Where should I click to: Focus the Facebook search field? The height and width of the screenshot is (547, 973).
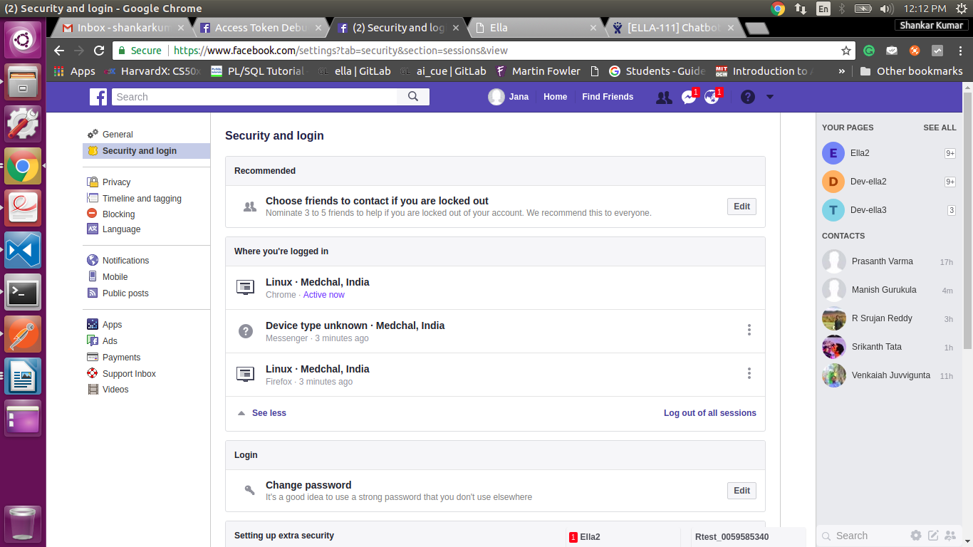(254, 97)
